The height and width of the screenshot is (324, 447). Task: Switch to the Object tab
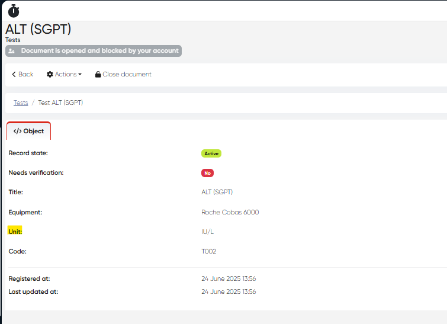(29, 131)
